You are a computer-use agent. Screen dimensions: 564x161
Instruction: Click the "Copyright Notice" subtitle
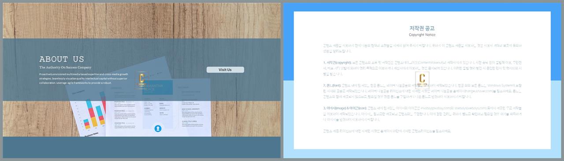click(422, 35)
